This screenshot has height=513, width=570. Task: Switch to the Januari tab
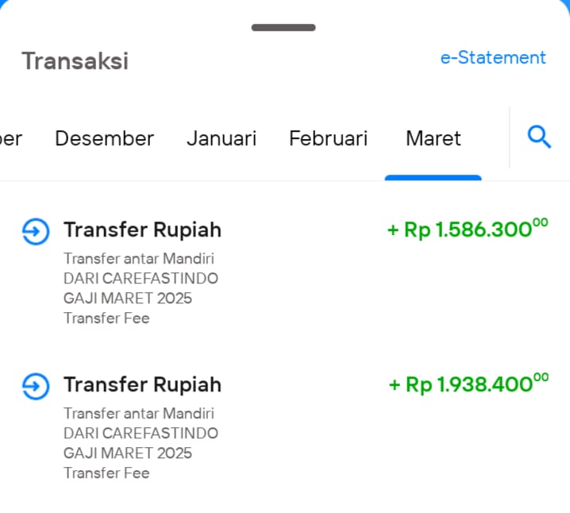[x=221, y=138]
